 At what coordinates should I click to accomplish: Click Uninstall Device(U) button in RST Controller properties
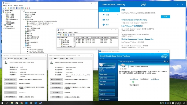coord(56,97)
